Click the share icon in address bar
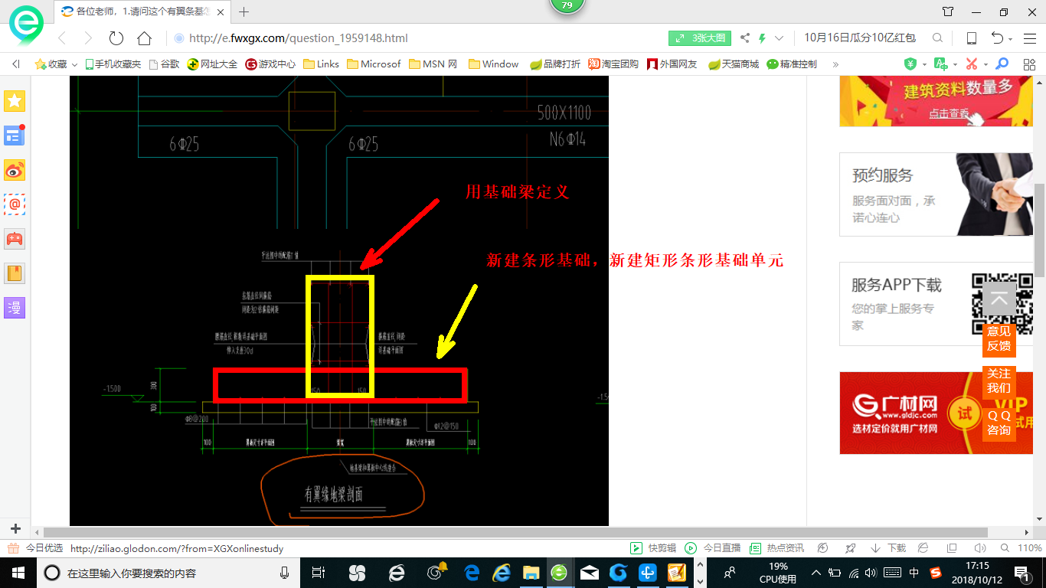Viewport: 1046px width, 588px height. (744, 38)
